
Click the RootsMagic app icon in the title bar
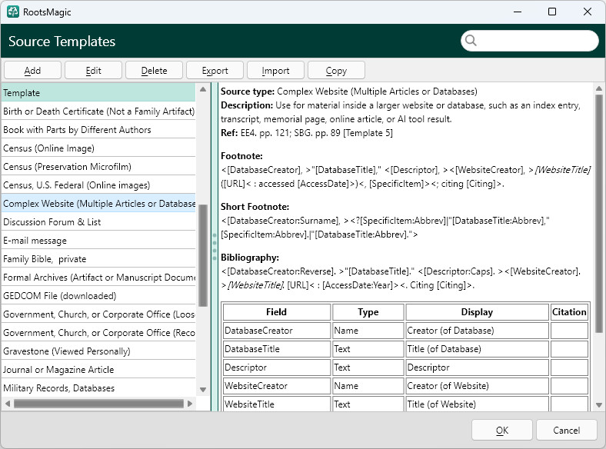[x=13, y=12]
